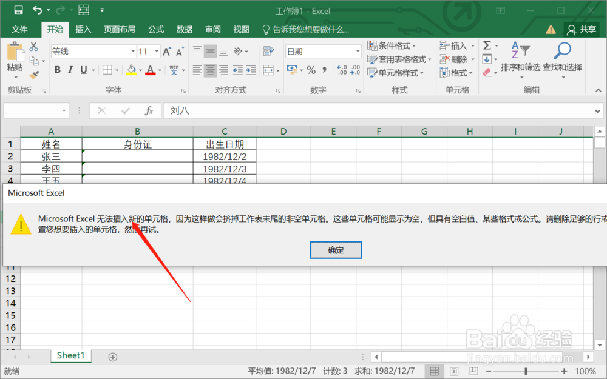Click the Format Painter brush icon
The image size is (607, 379).
pos(34,75)
